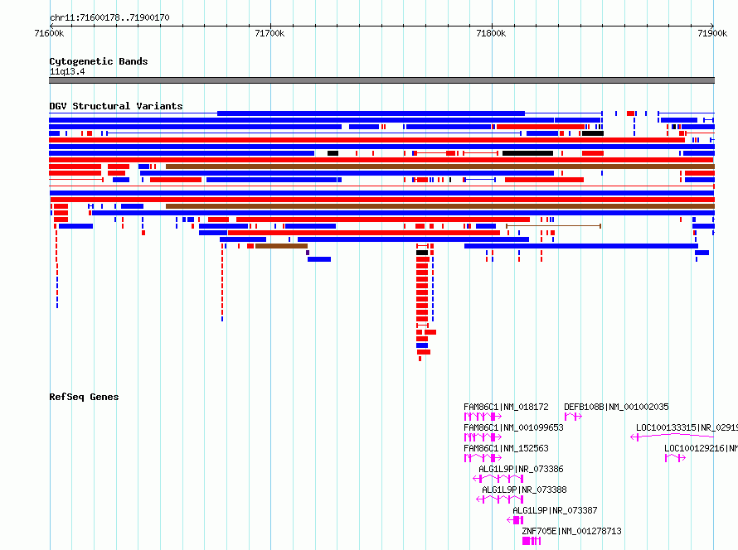Click the FAM86C1|NM_001099653 gene label

[x=513, y=427]
